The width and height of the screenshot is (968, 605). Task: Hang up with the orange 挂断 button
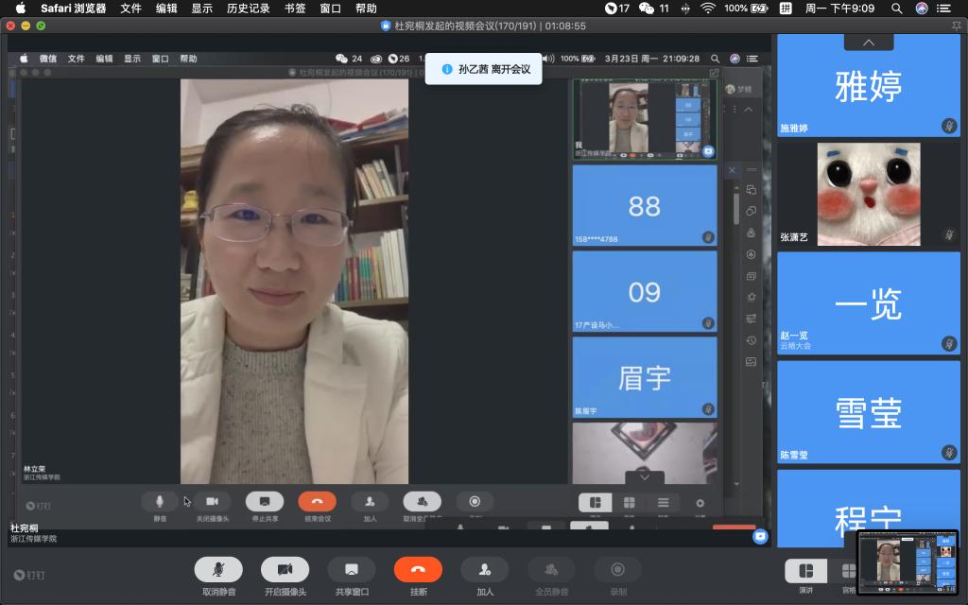click(418, 569)
